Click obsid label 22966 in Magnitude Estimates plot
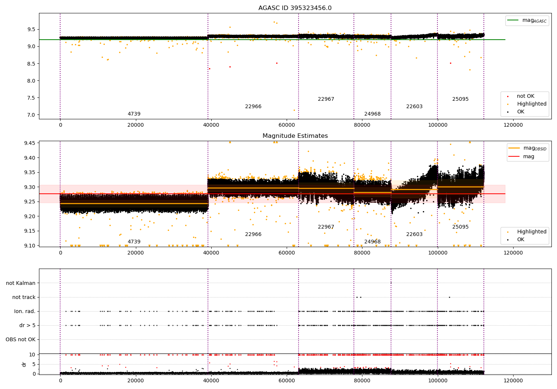 click(x=253, y=235)
